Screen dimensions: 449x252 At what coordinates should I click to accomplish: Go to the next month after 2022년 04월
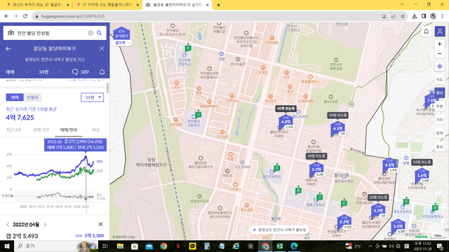[x=45, y=225]
